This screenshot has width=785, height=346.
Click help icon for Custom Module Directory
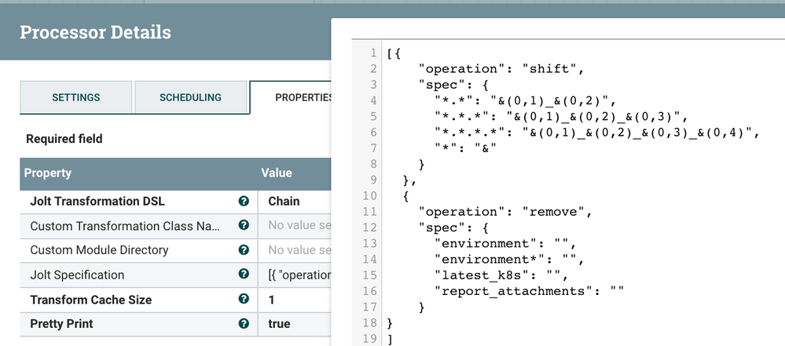tap(244, 250)
